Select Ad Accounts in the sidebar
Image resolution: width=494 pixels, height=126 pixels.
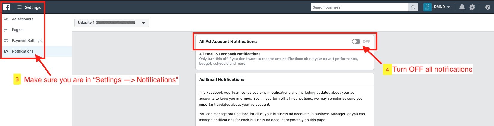pyautogui.click(x=22, y=19)
